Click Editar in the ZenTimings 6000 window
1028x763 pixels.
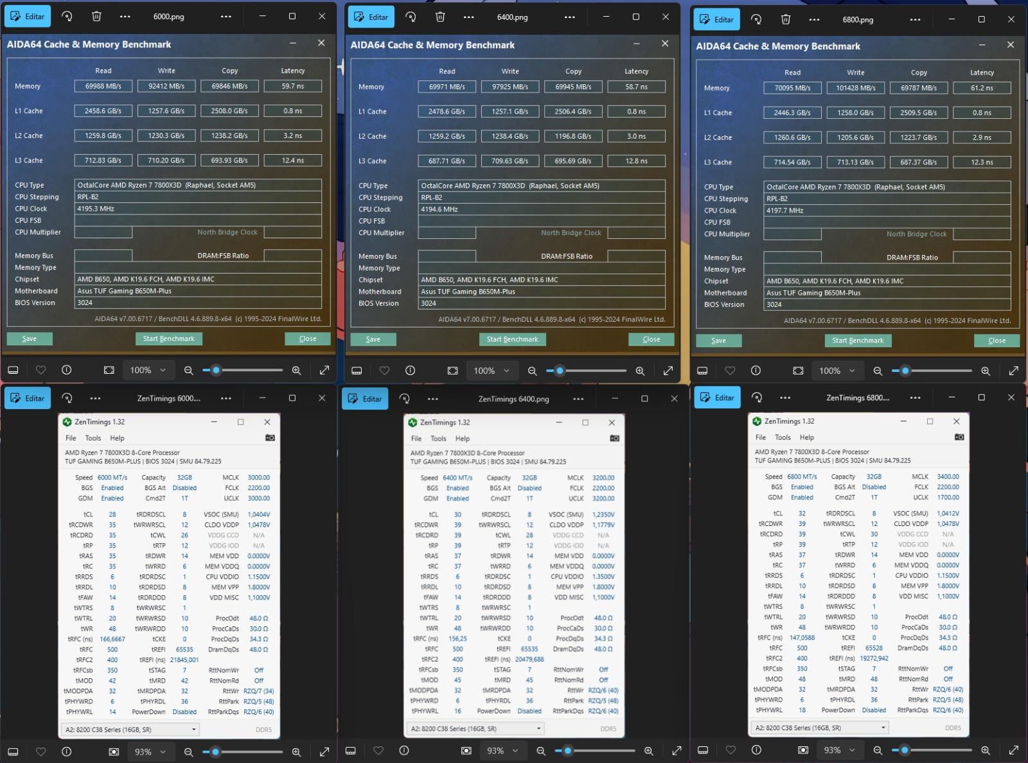tap(28, 398)
